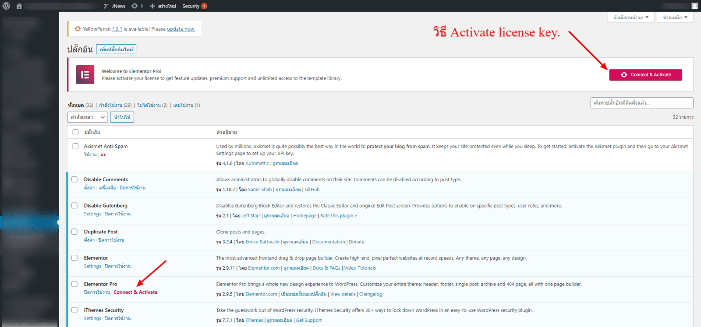Expand the help dropdown tab
Screen dimensions: 701x327
coord(675,18)
